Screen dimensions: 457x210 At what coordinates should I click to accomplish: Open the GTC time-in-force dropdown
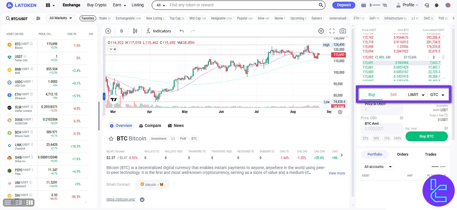(437, 95)
